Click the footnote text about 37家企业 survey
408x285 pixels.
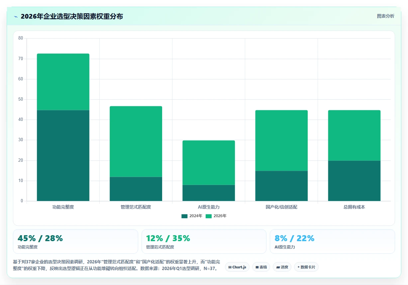pos(116,265)
